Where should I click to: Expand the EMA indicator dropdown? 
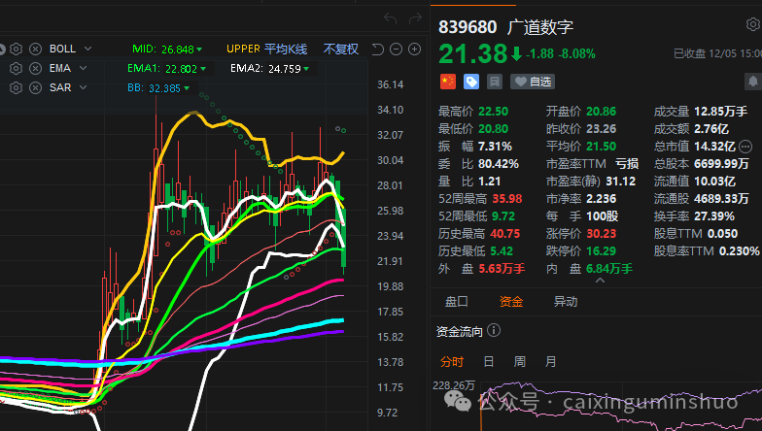click(x=84, y=68)
